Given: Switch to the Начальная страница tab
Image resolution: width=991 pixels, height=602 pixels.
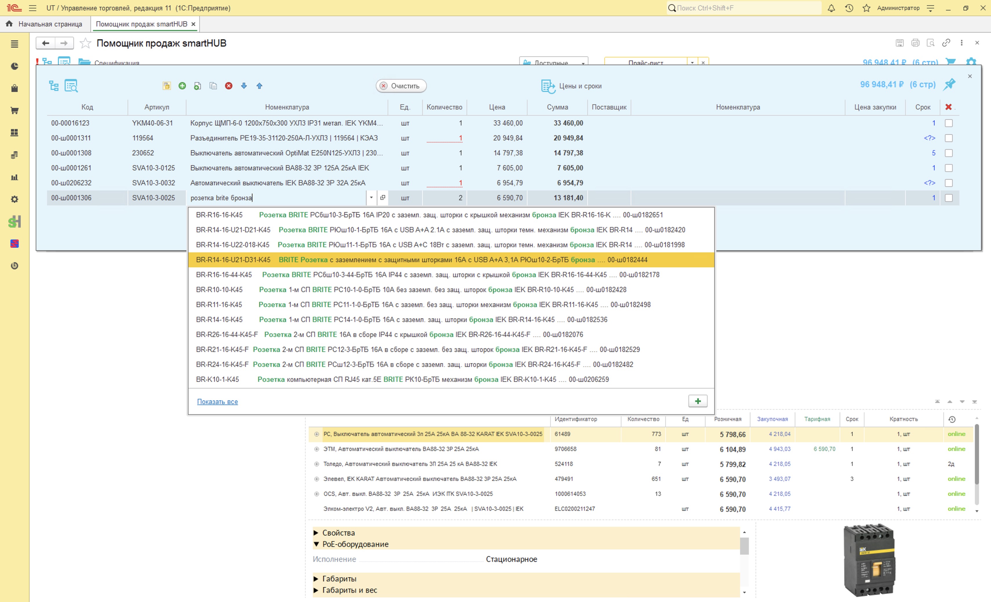Looking at the screenshot, I should (44, 24).
